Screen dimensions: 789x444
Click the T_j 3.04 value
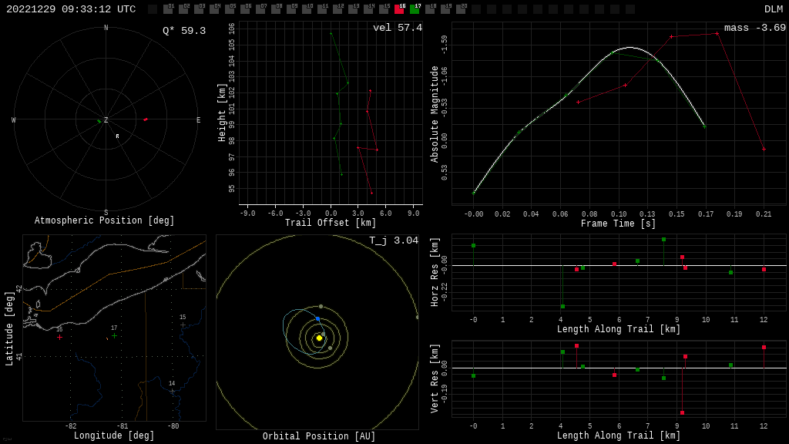click(394, 240)
